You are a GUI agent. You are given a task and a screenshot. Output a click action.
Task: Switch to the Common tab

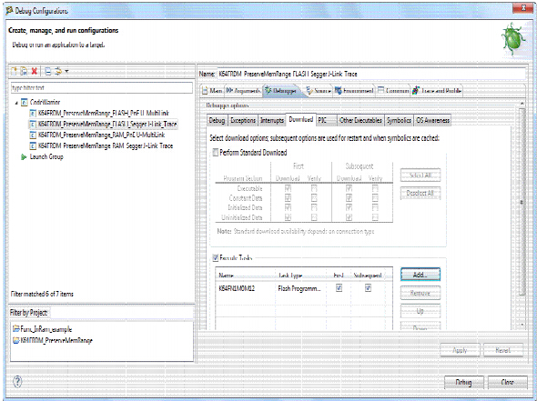tap(393, 91)
